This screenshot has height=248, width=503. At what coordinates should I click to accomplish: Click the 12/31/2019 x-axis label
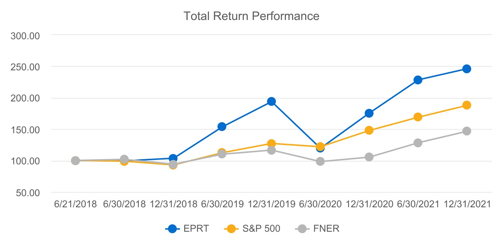click(x=271, y=204)
